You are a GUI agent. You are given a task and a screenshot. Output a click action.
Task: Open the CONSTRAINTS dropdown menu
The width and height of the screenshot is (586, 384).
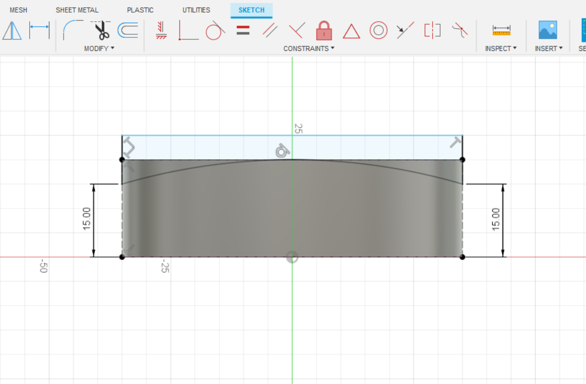coord(309,48)
